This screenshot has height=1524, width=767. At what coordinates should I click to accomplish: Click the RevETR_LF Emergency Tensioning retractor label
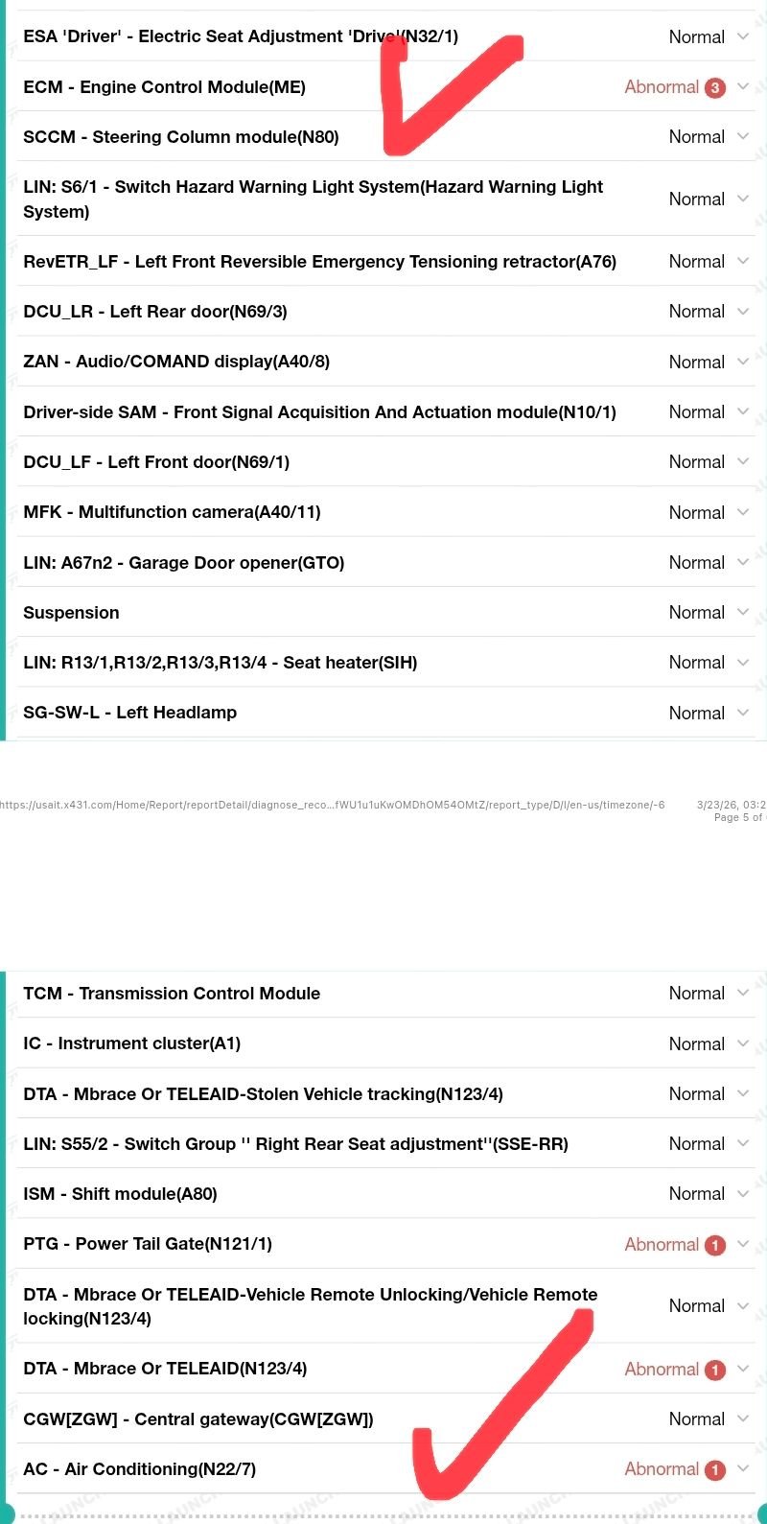tap(319, 262)
